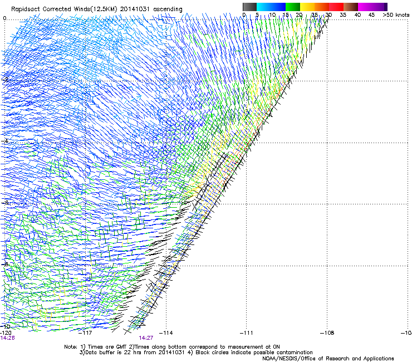Click the longitude label '-120' on the bottom axis
Image resolution: width=412 pixels, height=362 pixels.
pos(6,333)
